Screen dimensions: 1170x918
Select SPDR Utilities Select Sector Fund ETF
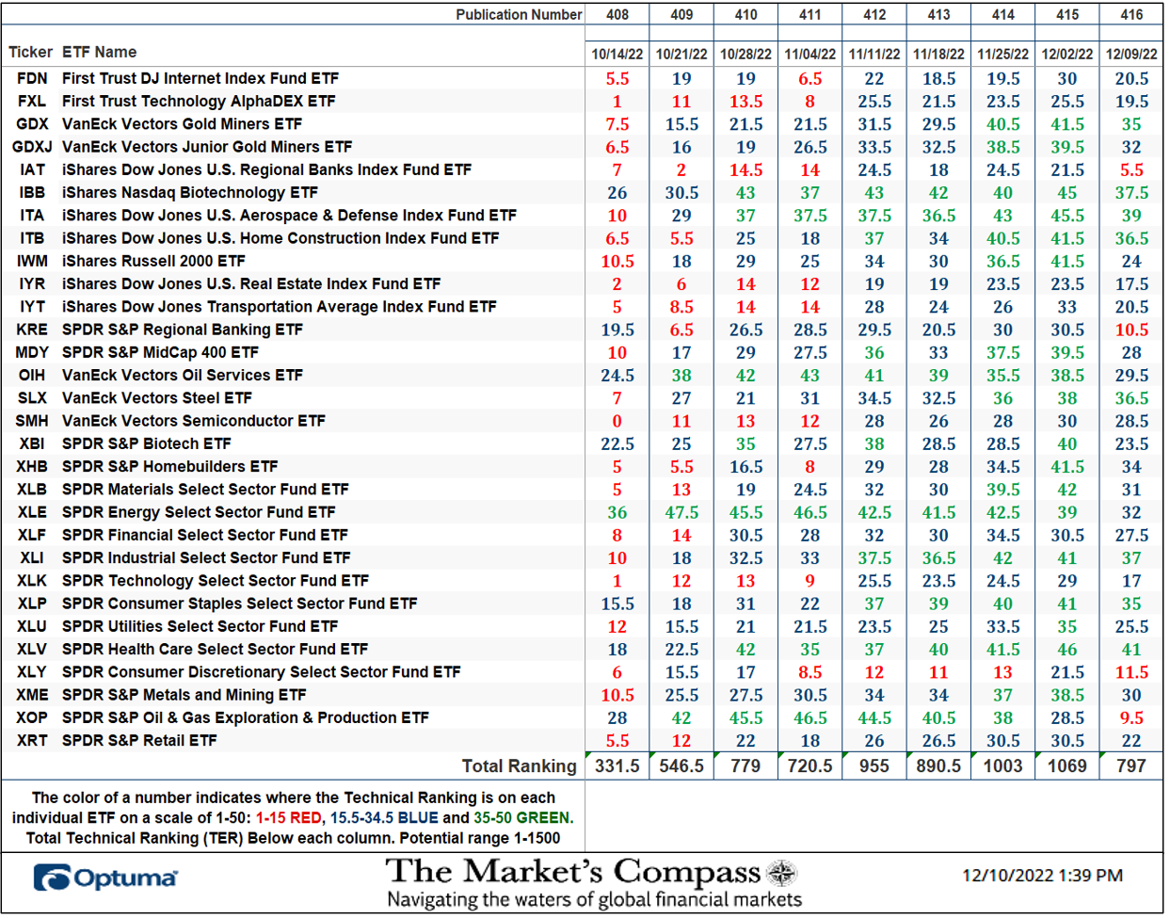tap(200, 626)
